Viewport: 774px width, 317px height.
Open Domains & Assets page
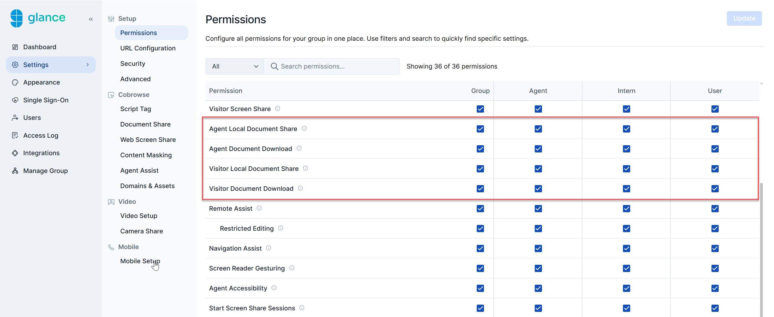[147, 186]
